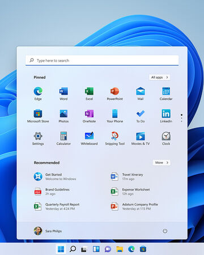The width and height of the screenshot is (204, 255).
Task: Open OneNote from pinned apps
Action: tap(89, 116)
